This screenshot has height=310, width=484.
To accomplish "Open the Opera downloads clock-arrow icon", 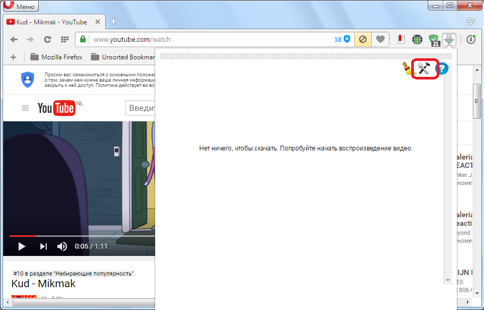I will coord(471,39).
